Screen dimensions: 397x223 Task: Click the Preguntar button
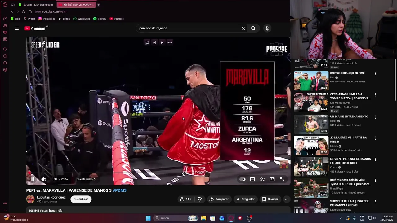point(245,199)
